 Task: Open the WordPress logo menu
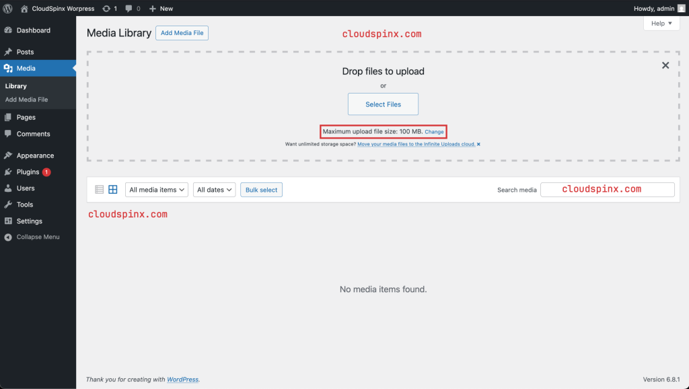[7, 8]
